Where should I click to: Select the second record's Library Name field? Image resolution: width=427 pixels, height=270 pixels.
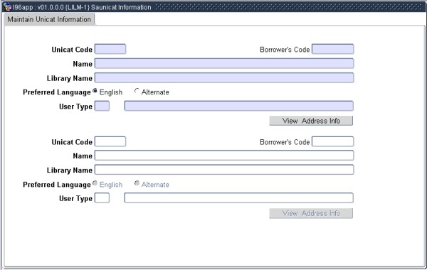[x=224, y=170]
